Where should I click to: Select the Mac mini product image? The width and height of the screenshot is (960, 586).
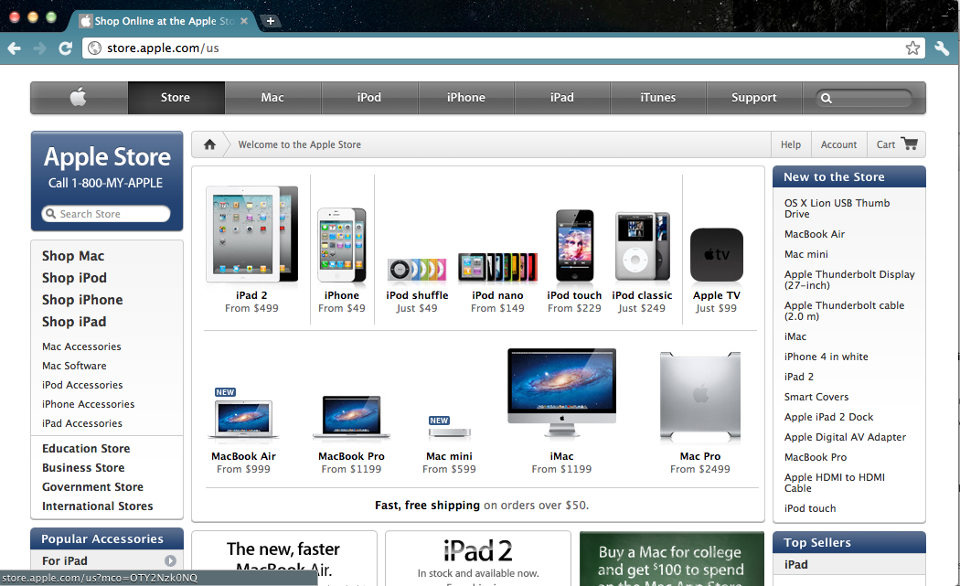pos(450,433)
